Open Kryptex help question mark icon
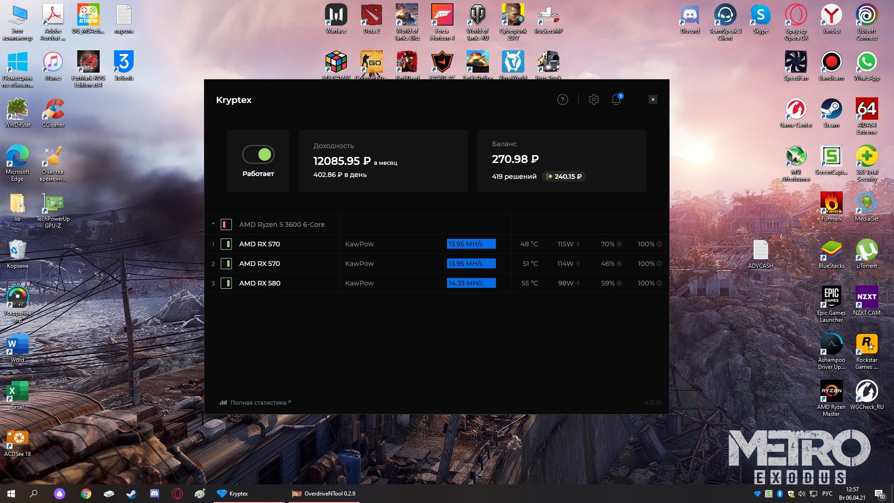 (x=562, y=100)
